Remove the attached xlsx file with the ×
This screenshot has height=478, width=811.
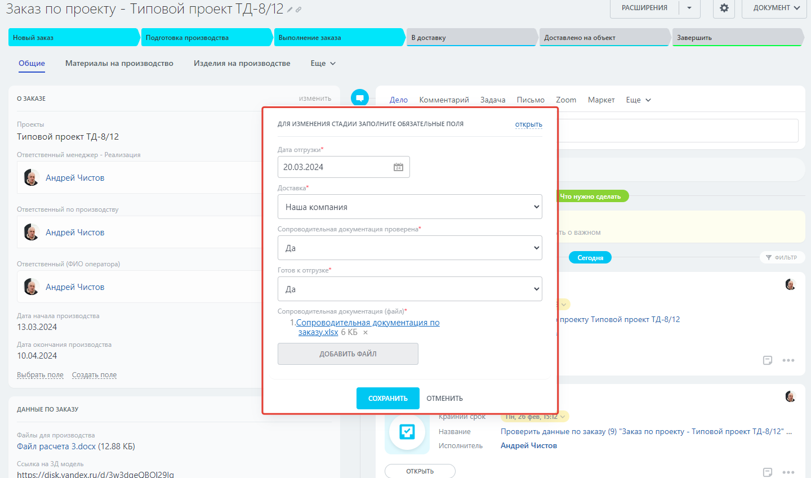tap(366, 333)
